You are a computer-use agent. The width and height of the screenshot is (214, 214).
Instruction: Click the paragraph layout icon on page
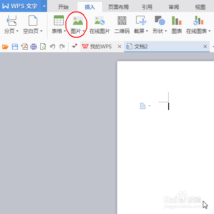tap(143, 106)
